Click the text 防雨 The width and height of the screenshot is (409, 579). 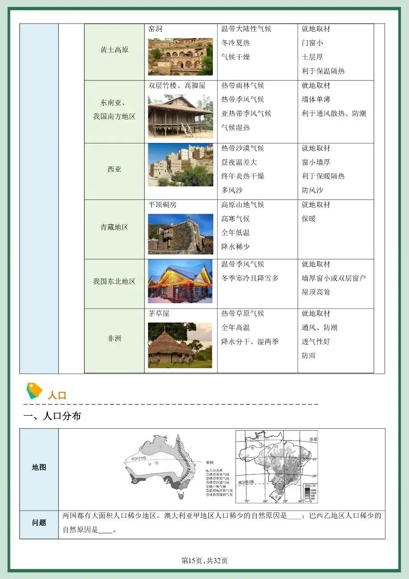point(309,356)
